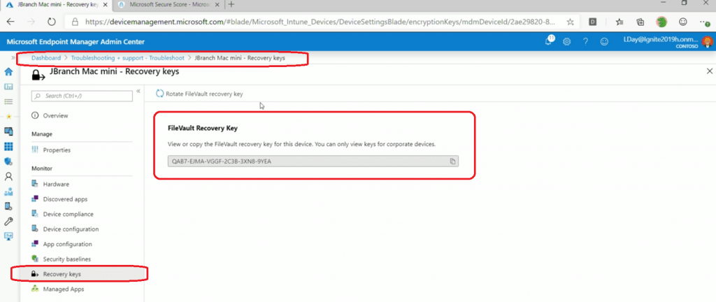Select Recovery keys menu item

[83, 274]
